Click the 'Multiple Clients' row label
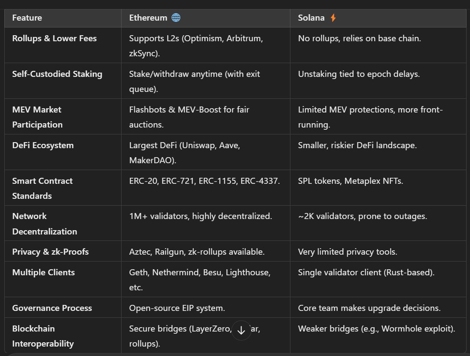Image resolution: width=470 pixels, height=356 pixels. [x=43, y=272]
